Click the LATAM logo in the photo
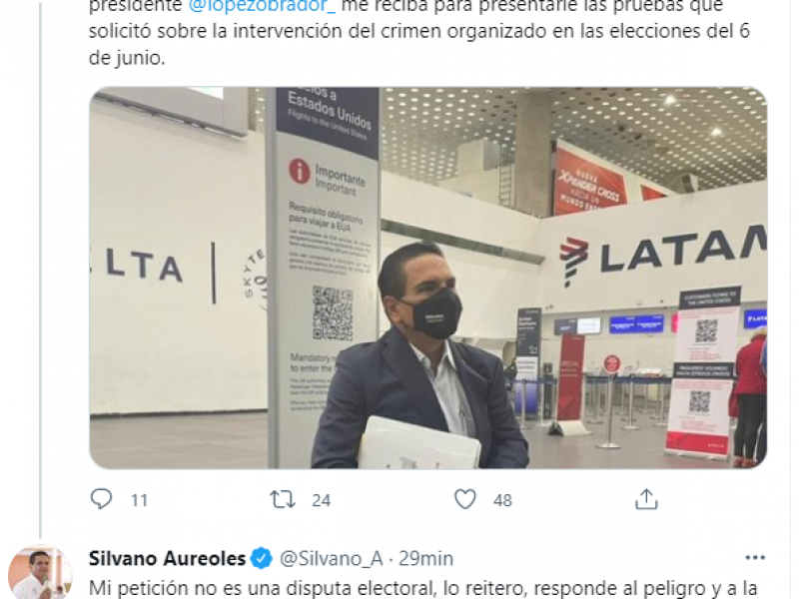Viewport: 799px width, 599px height. pos(663,255)
